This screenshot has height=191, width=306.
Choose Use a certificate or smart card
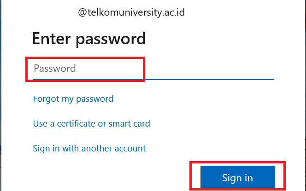click(92, 123)
